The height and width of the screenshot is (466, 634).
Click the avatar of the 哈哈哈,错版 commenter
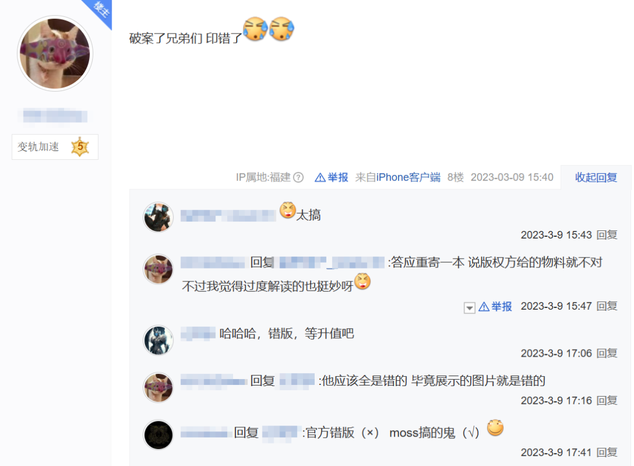click(158, 340)
